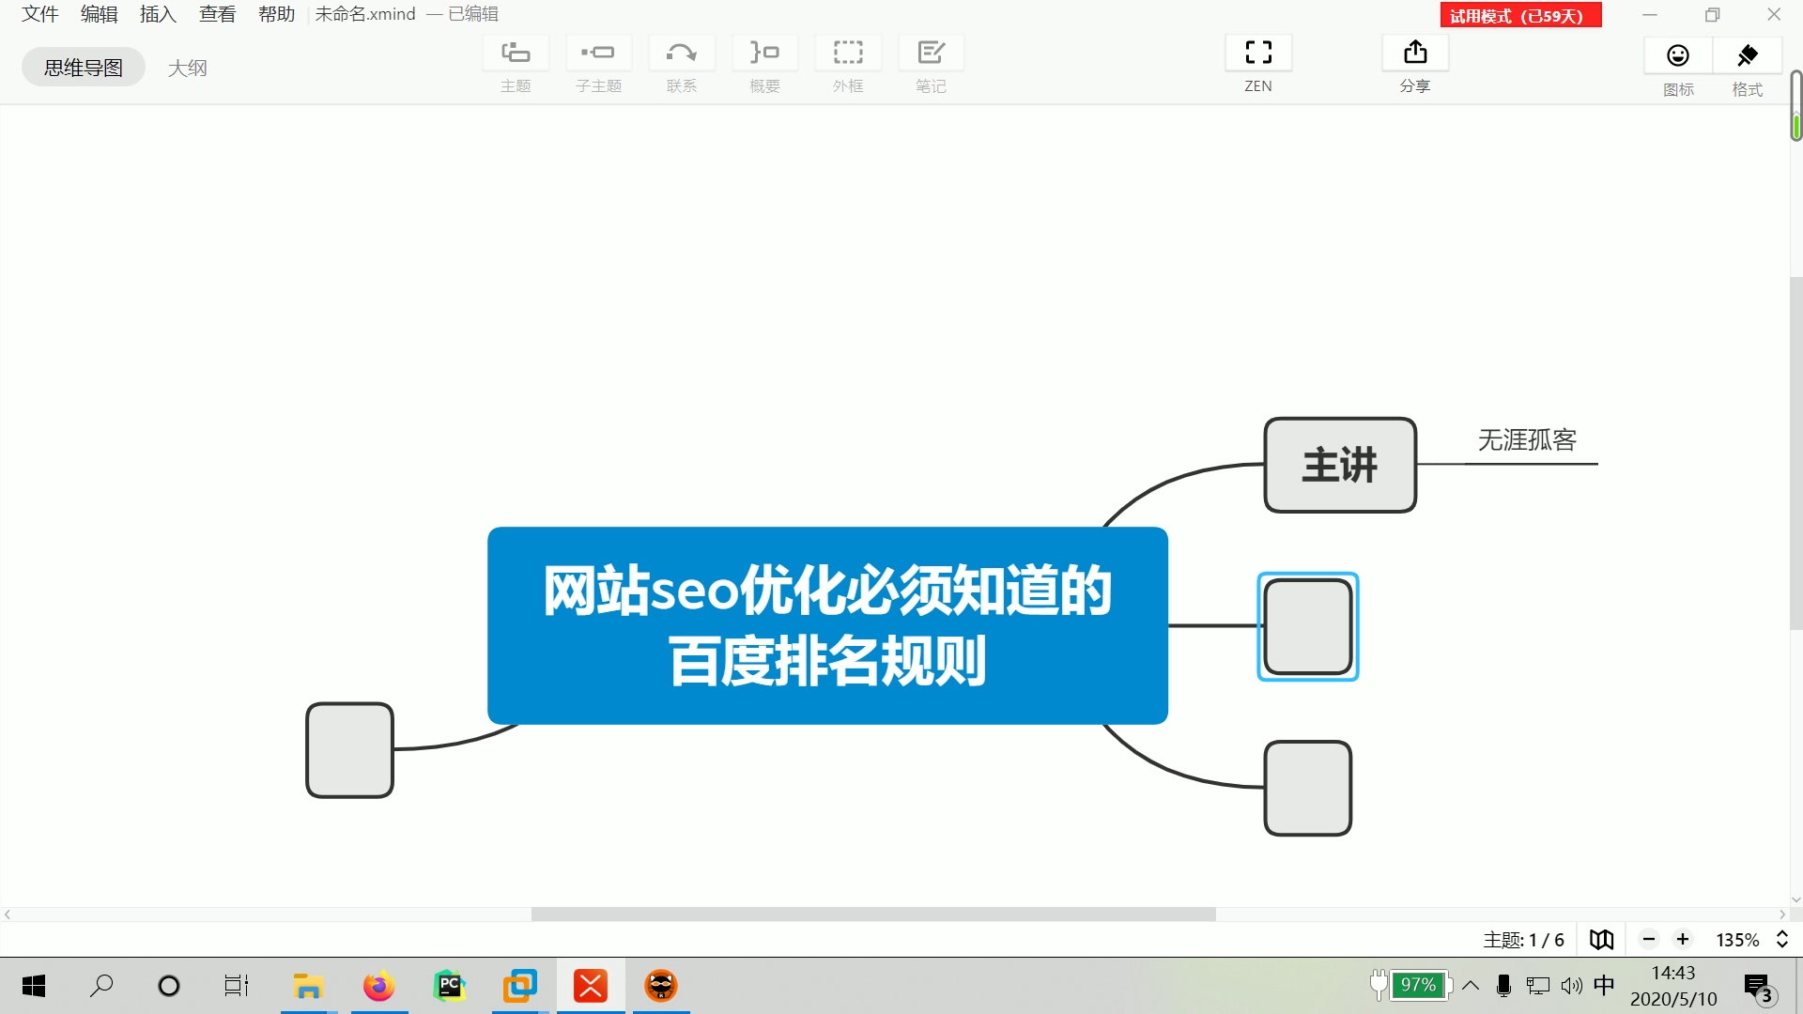Enter ZEN fullscreen mode
The width and height of the screenshot is (1803, 1014).
pyautogui.click(x=1258, y=53)
